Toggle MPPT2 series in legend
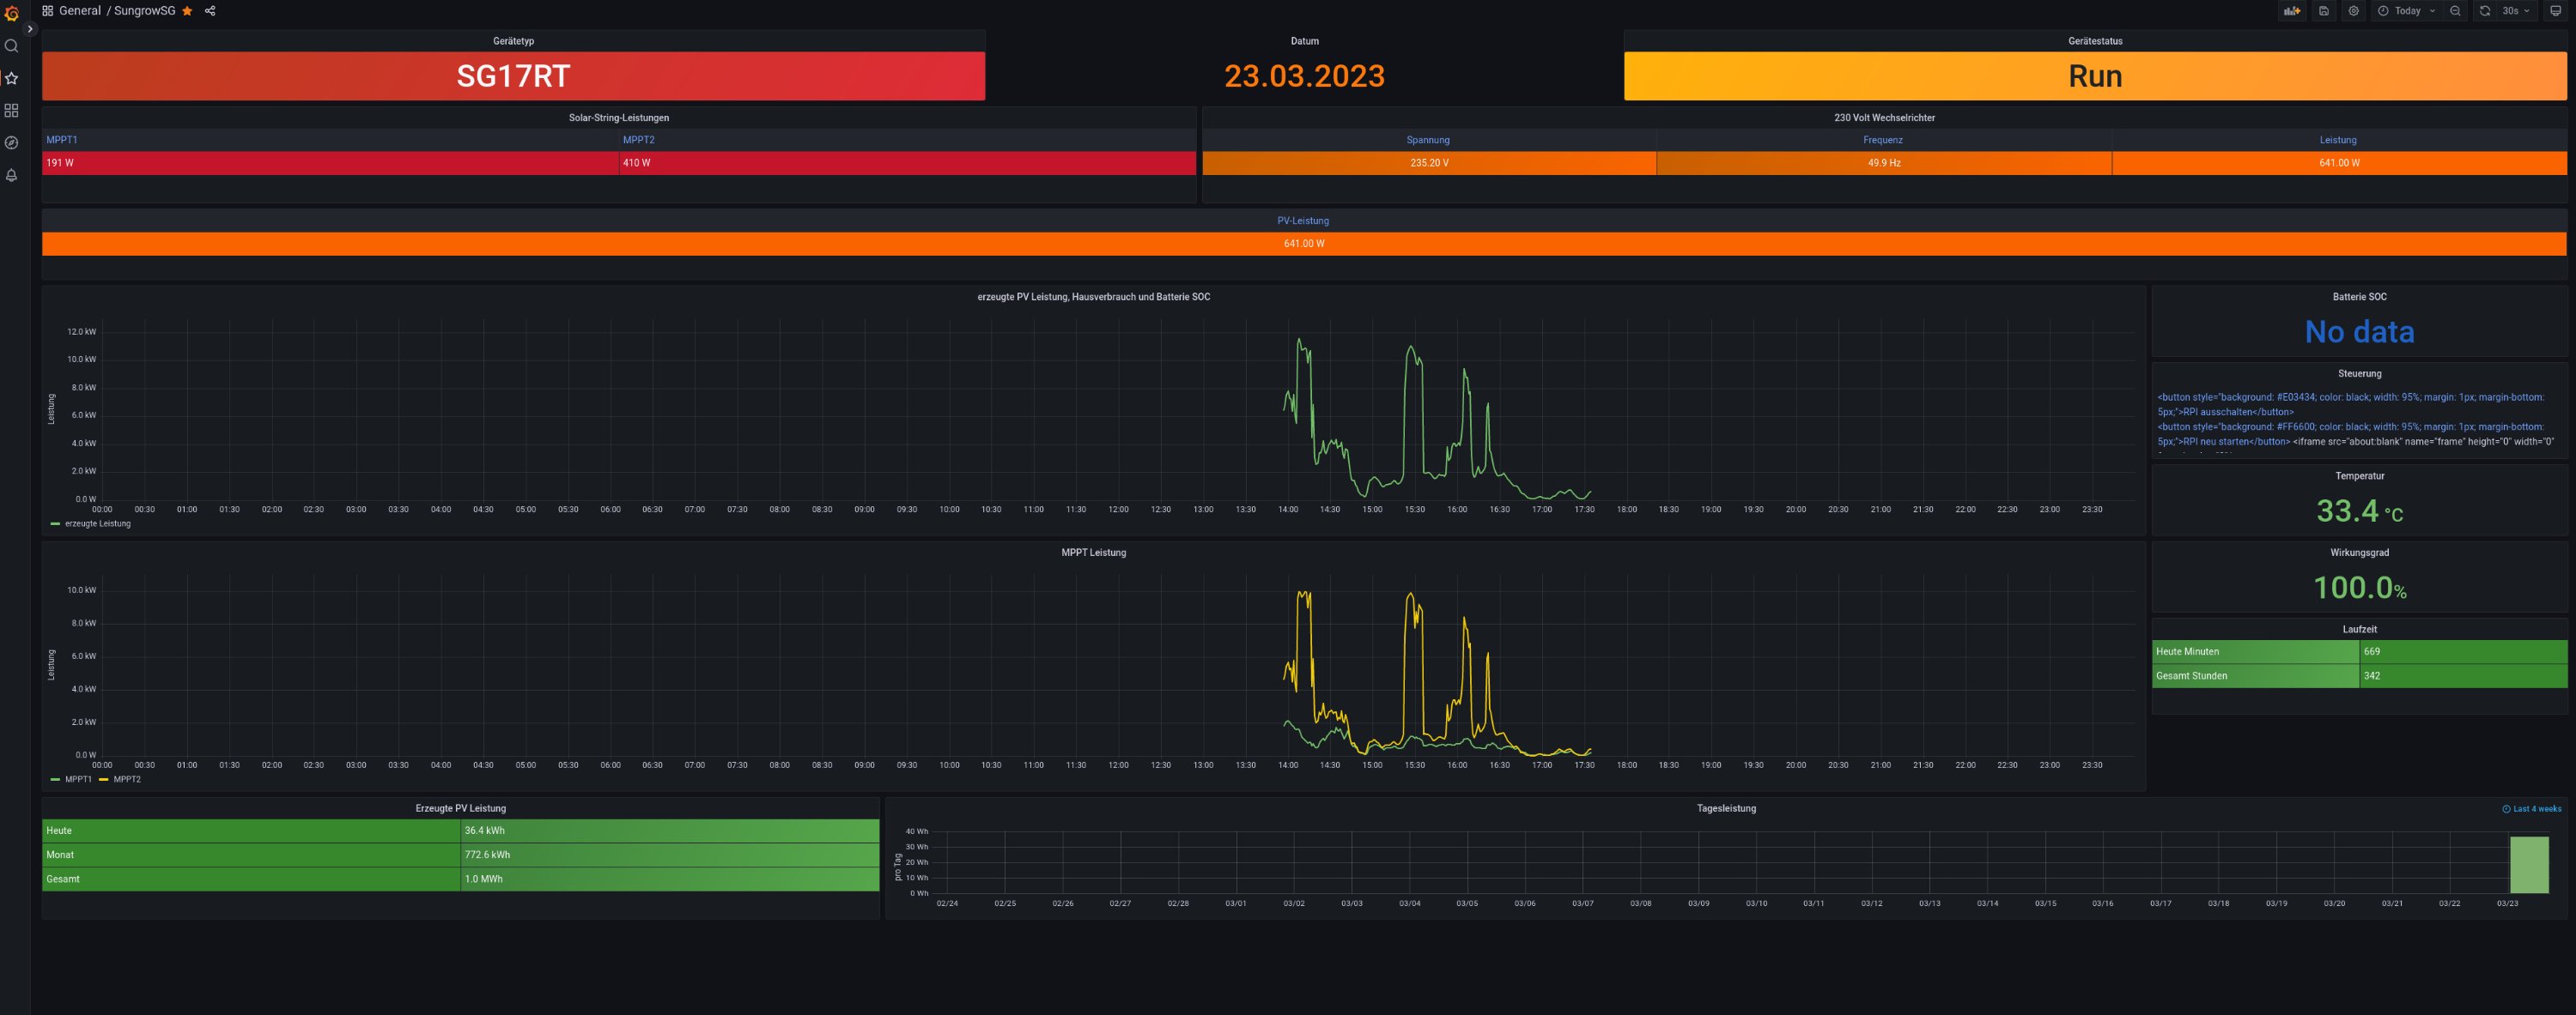This screenshot has height=1015, width=2576. (127, 779)
